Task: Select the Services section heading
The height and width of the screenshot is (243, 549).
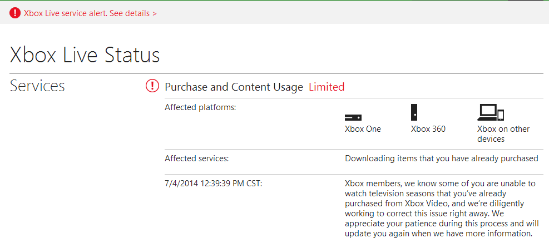Action: (x=37, y=86)
